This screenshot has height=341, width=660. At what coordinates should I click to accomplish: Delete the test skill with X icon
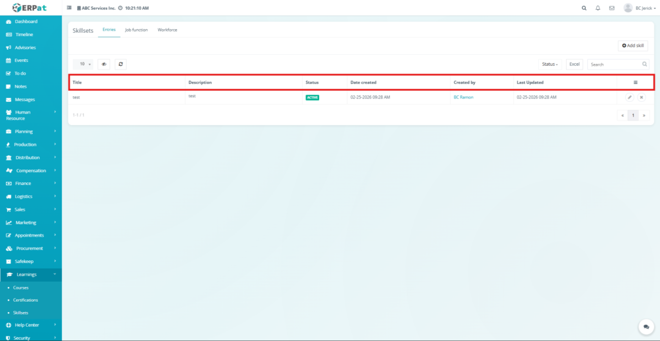coord(641,97)
